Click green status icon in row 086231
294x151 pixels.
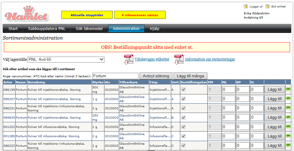[288, 108]
